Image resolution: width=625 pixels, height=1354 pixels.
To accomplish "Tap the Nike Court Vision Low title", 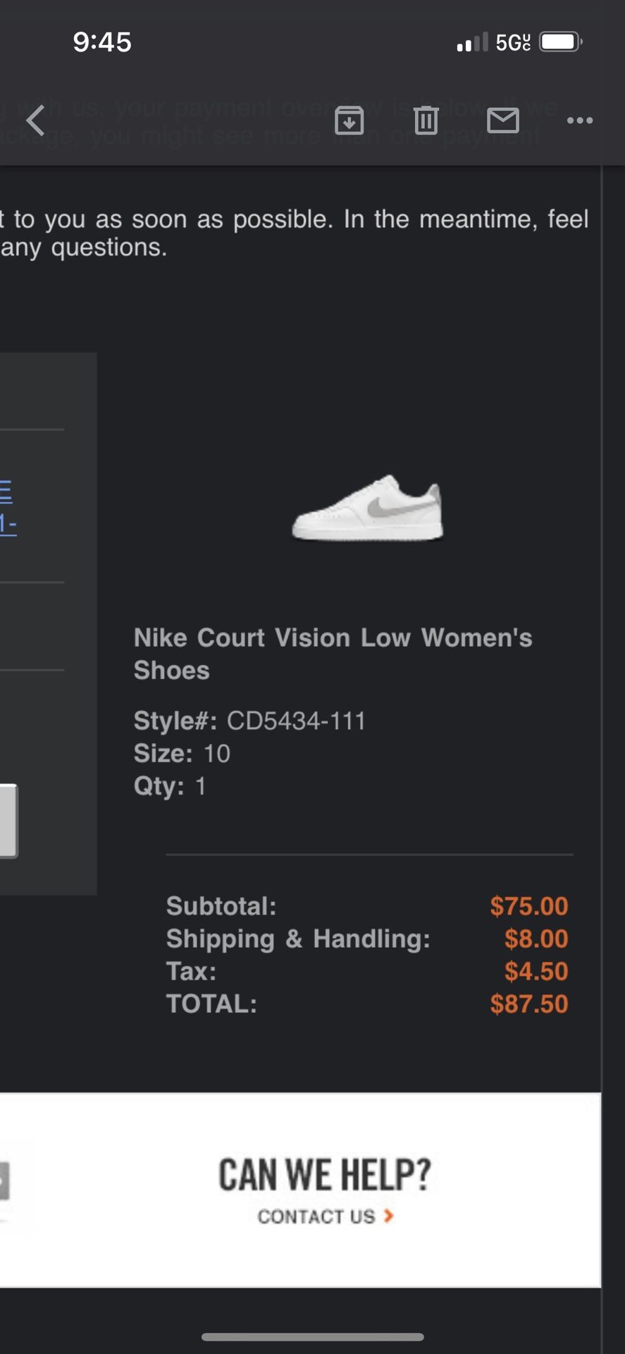I will pos(333,653).
